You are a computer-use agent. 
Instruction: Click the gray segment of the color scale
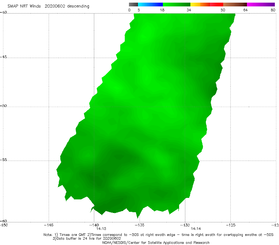[x=133, y=5]
